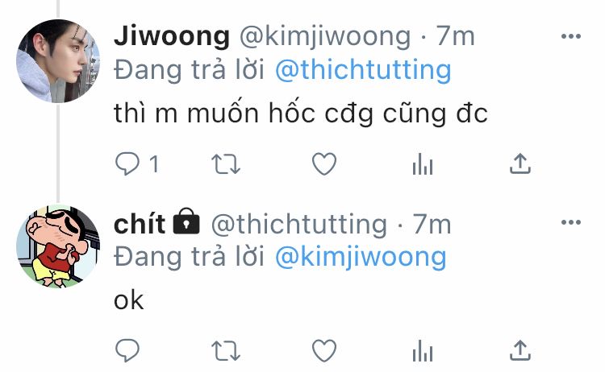Screen dimensions: 605x372
Task: Open the @kimjiwoong mention link
Action: point(361,257)
